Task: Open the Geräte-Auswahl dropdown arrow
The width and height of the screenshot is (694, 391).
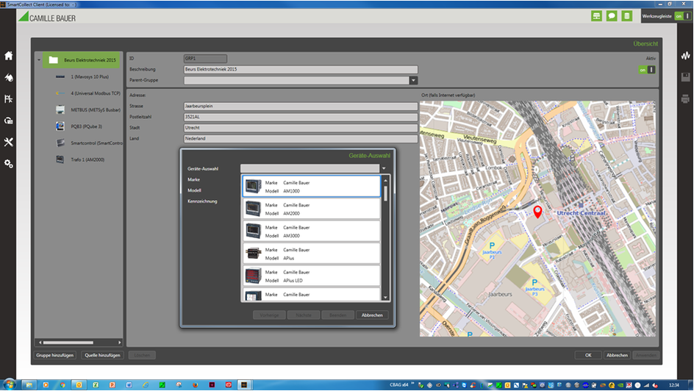Action: point(384,168)
